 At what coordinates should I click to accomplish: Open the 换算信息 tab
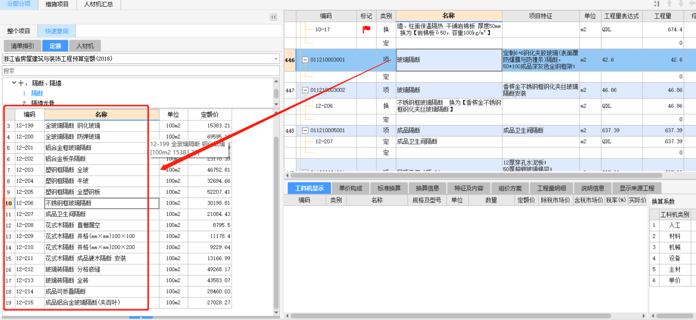tap(427, 188)
